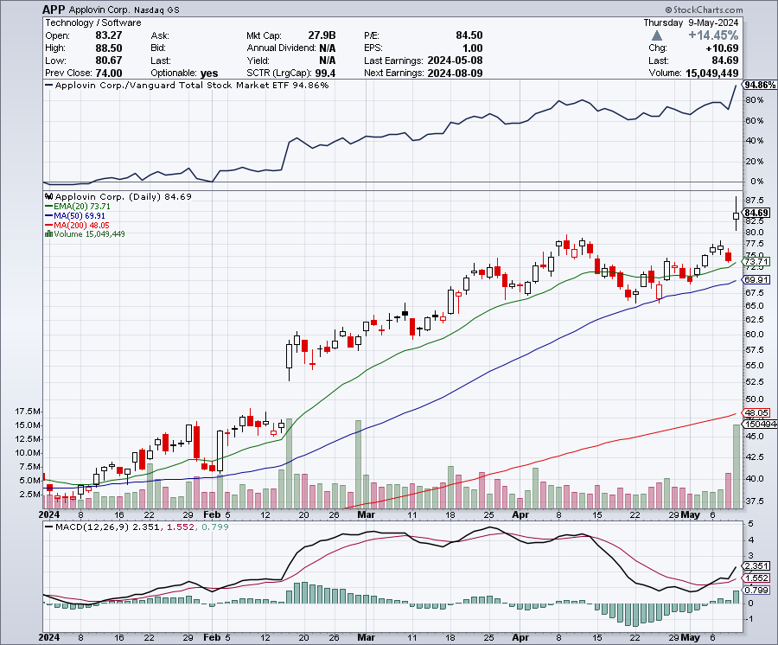Viewport: 778px width, 645px height.
Task: Click the 94.86% tag on relative strength panel
Action: [x=760, y=85]
